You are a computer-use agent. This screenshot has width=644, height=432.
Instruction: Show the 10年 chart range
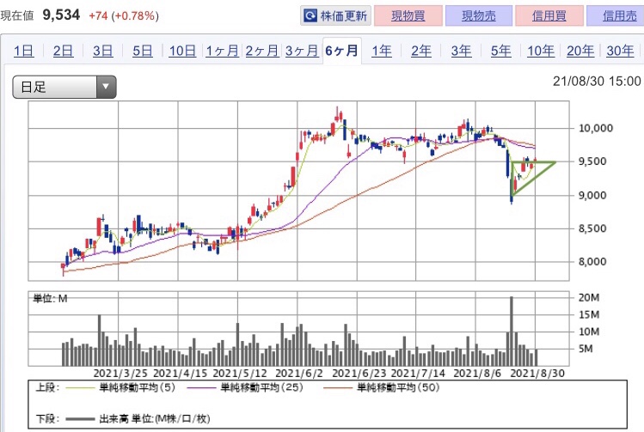coord(541,51)
